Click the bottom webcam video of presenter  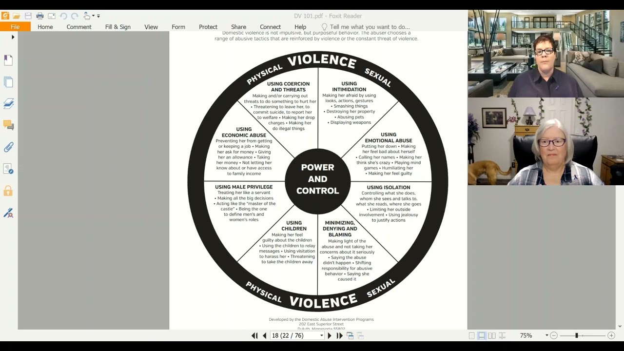point(546,141)
